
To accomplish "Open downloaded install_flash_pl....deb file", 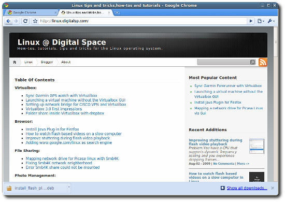I will point(35,188).
